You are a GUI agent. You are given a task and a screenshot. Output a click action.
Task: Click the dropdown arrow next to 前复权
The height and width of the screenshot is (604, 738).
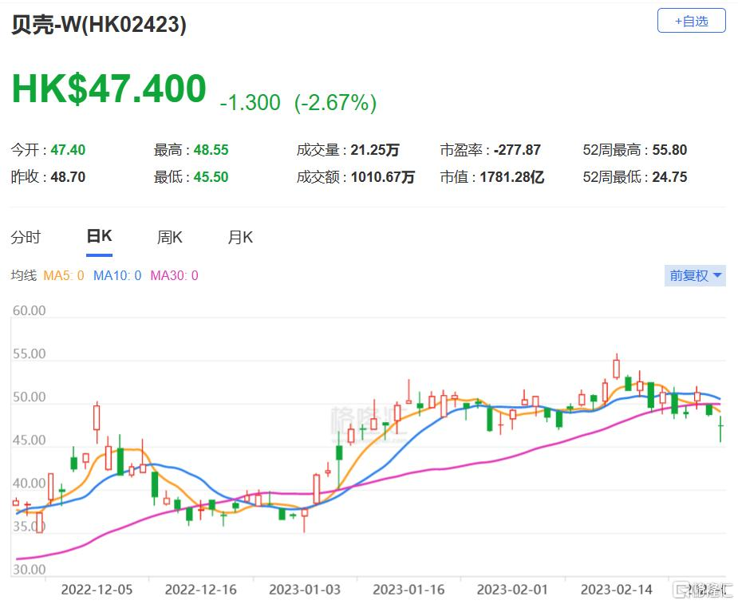(x=716, y=275)
